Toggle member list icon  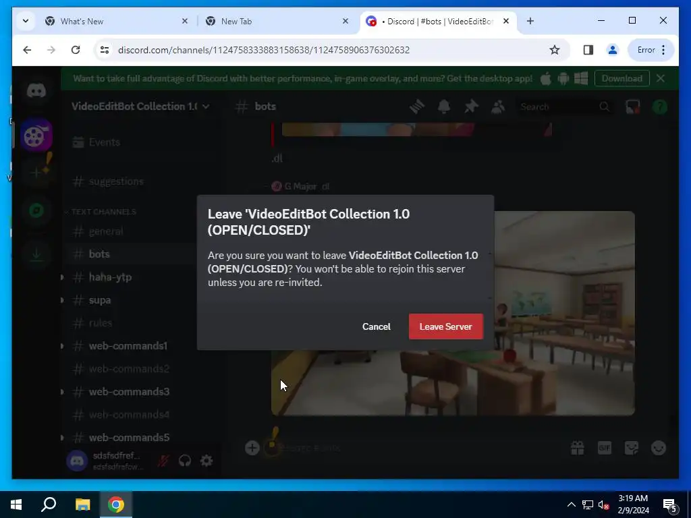click(x=498, y=107)
